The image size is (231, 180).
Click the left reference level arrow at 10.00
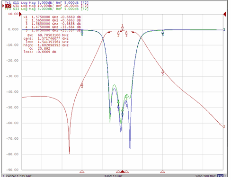[x=20, y=14]
